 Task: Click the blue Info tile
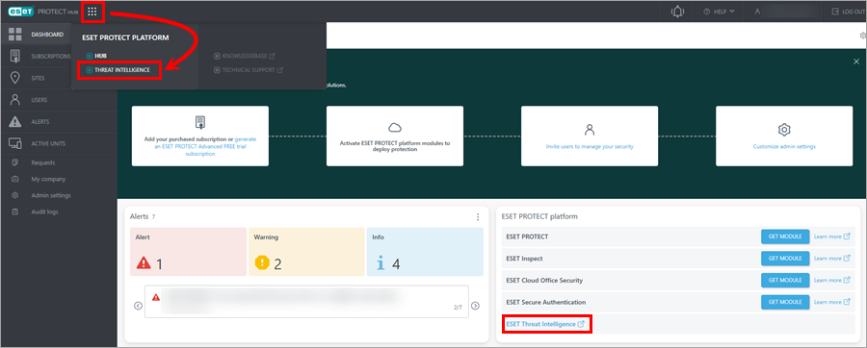point(425,252)
